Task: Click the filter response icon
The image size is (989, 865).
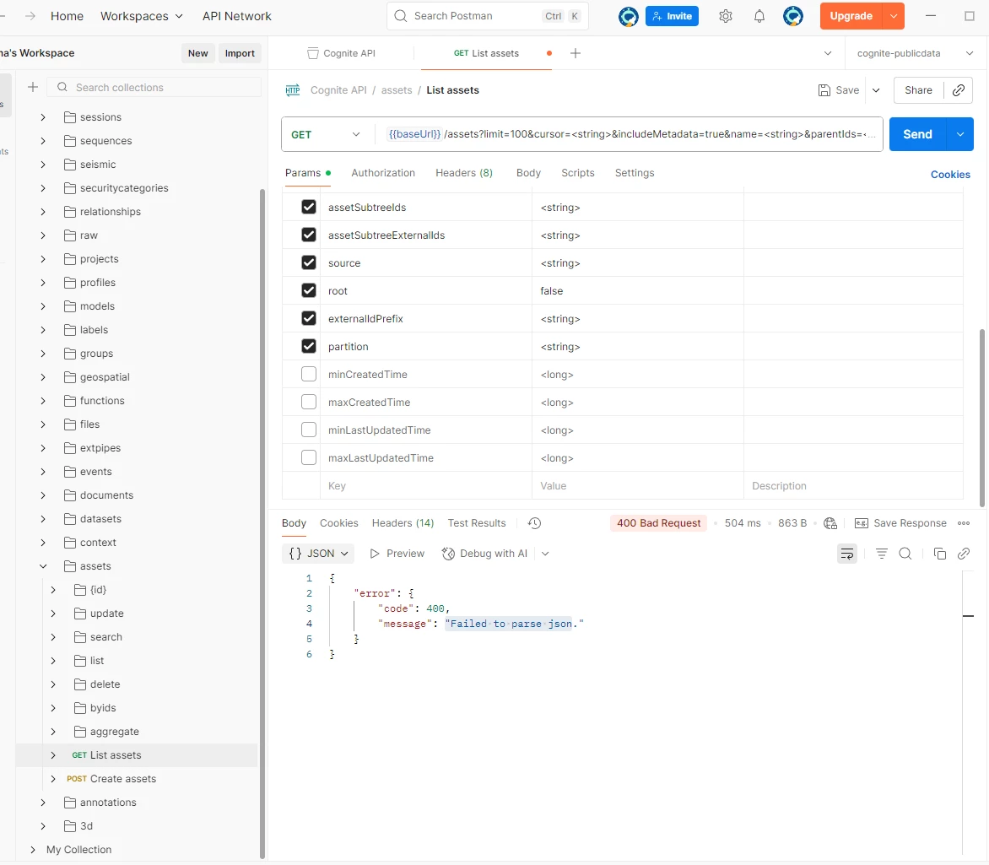Action: tap(882, 554)
